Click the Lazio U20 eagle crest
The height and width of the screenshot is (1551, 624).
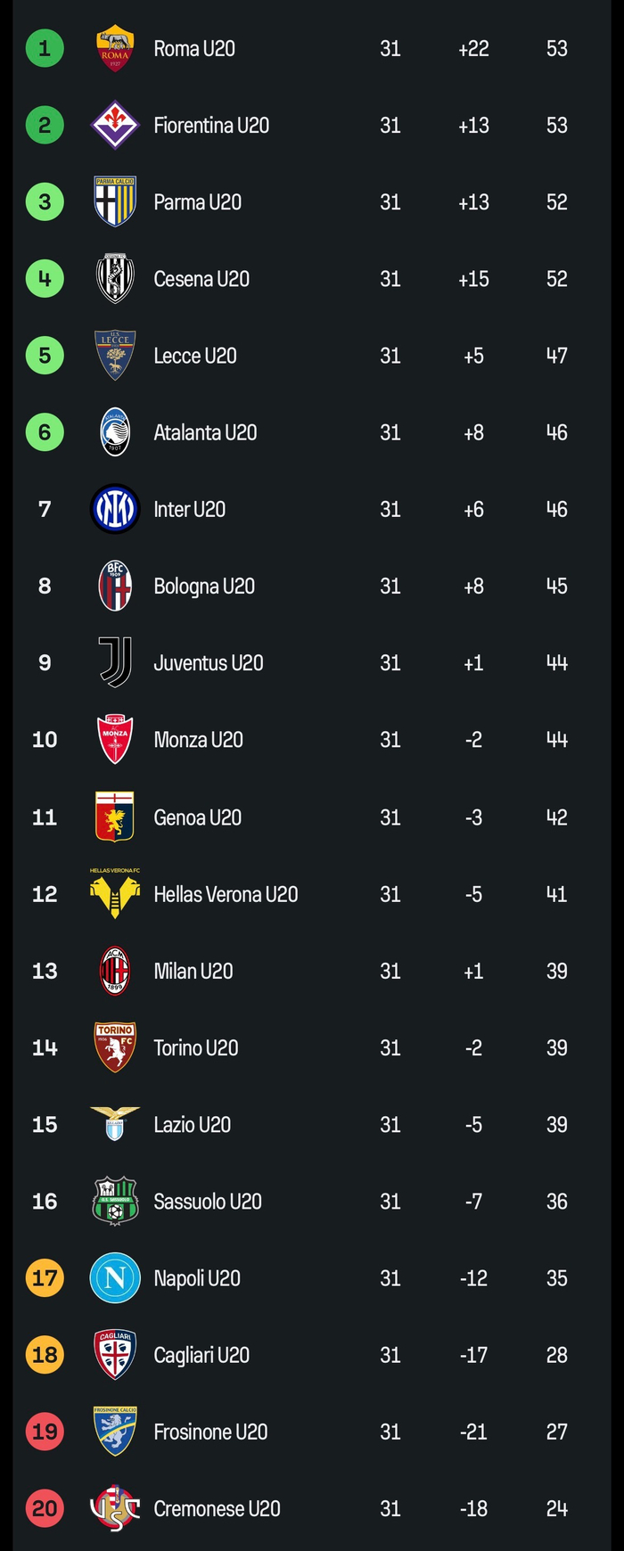(x=115, y=1124)
